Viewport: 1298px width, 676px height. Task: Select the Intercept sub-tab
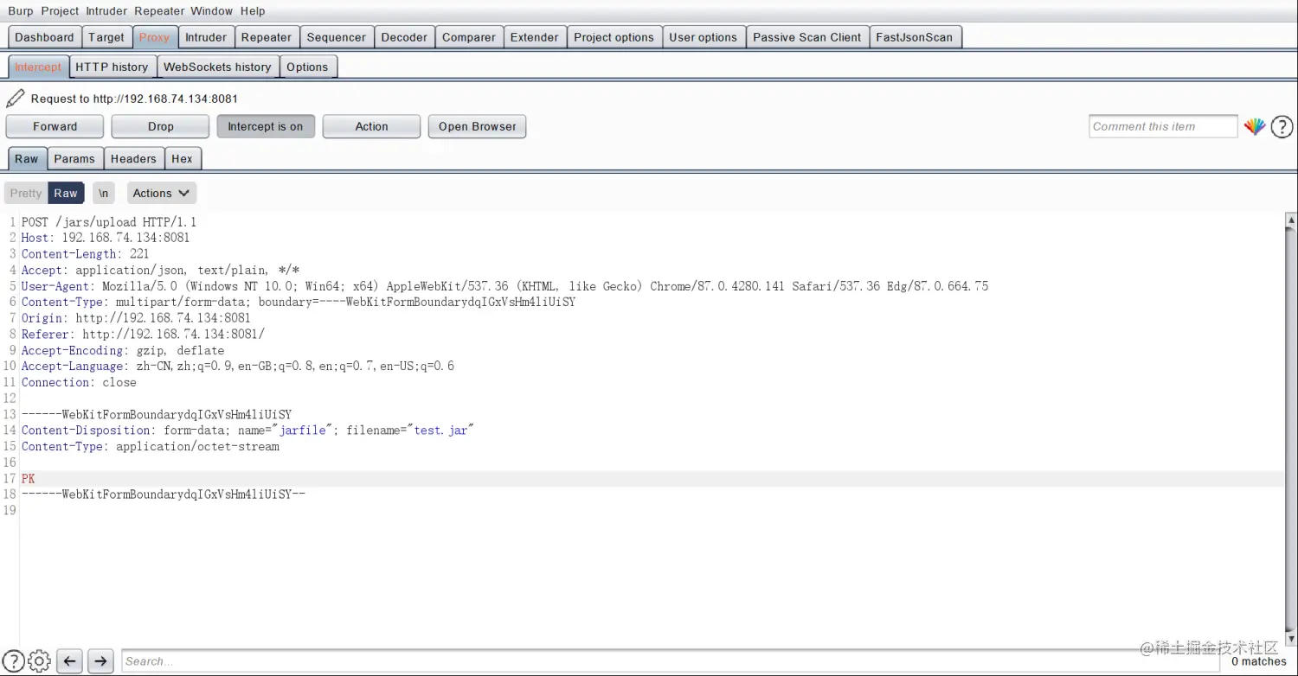click(x=38, y=67)
